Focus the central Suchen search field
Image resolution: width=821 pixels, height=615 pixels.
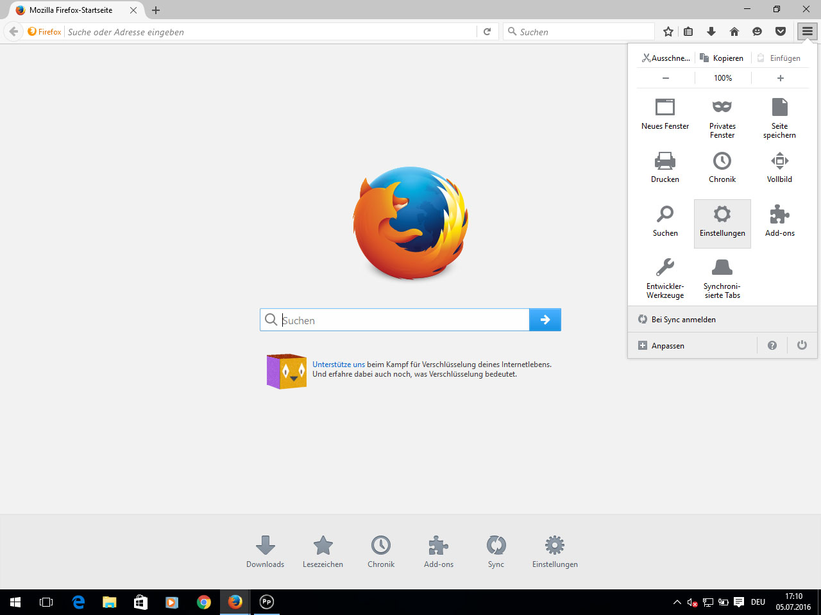click(x=395, y=320)
